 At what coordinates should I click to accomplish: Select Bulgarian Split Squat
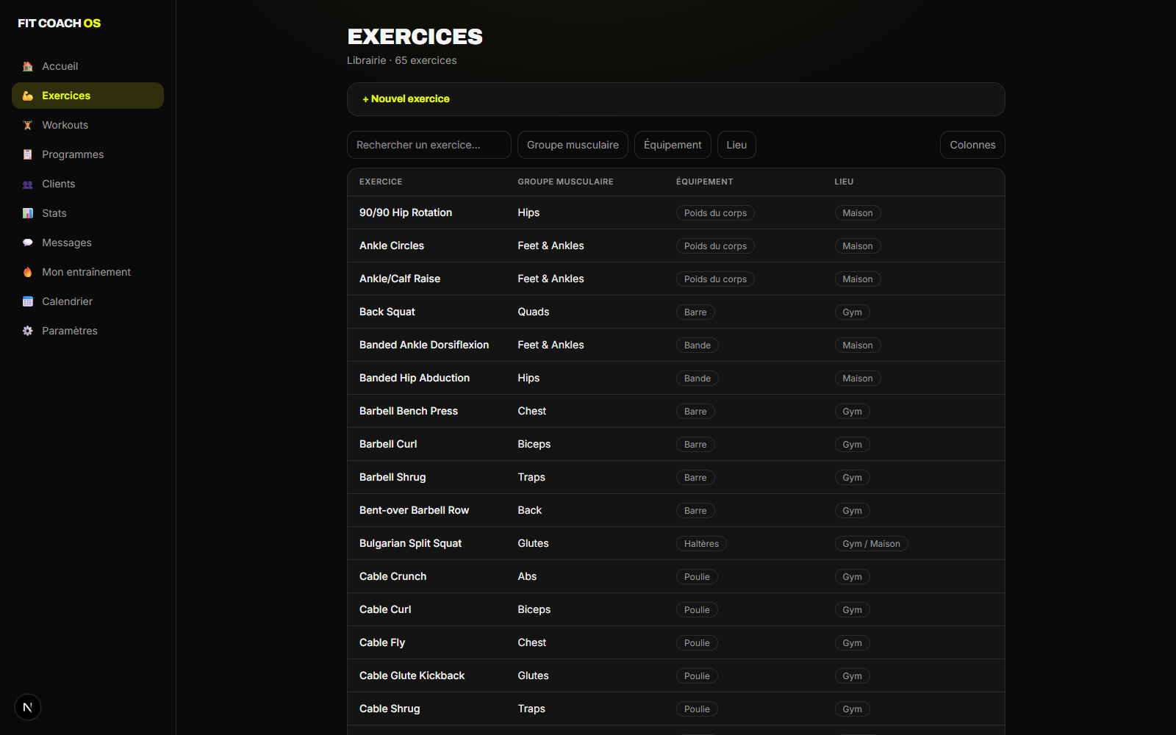676,543
